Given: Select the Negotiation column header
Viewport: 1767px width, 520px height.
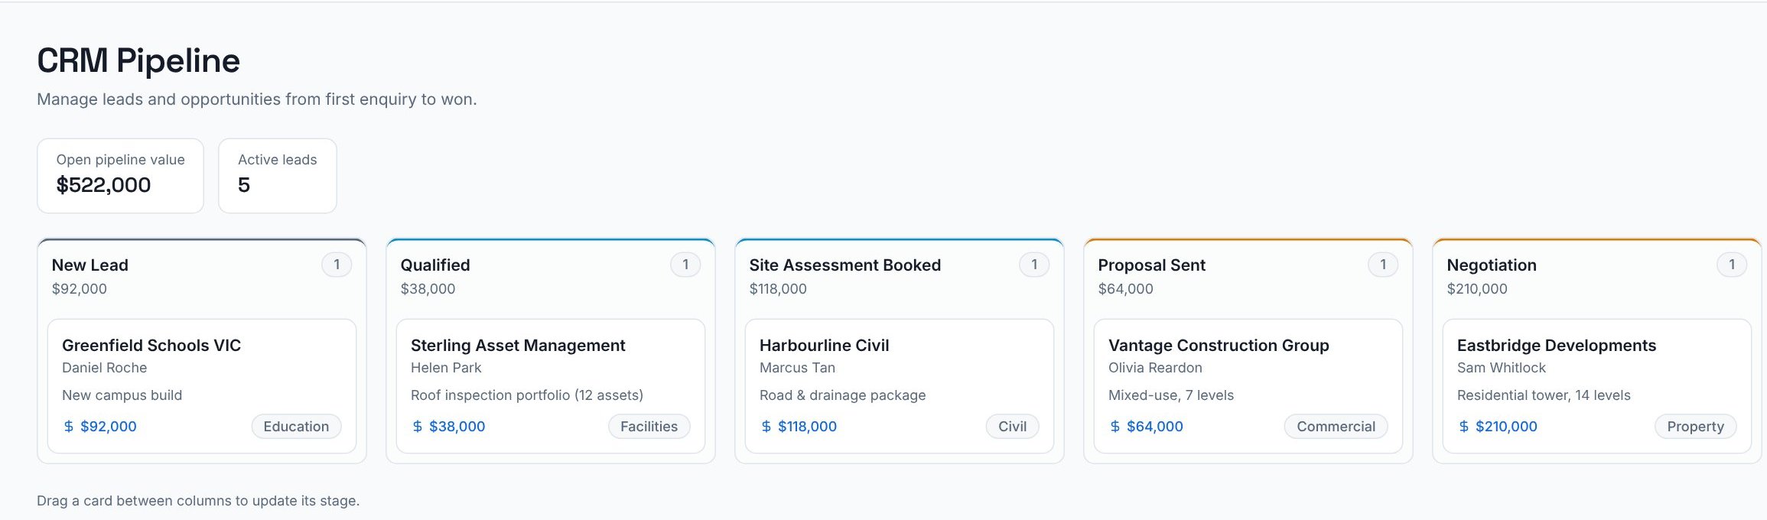Looking at the screenshot, I should (x=1492, y=265).
